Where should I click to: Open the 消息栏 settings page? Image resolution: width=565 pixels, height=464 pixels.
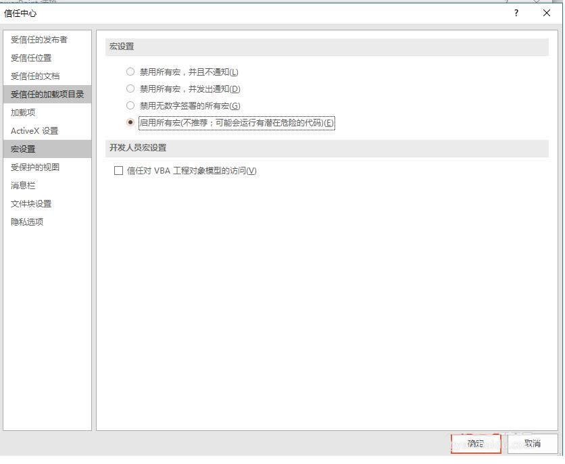point(23,186)
